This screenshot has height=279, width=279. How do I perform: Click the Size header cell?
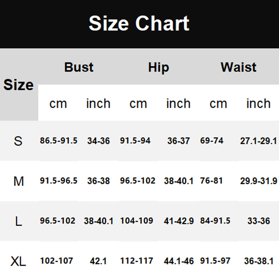point(18,85)
